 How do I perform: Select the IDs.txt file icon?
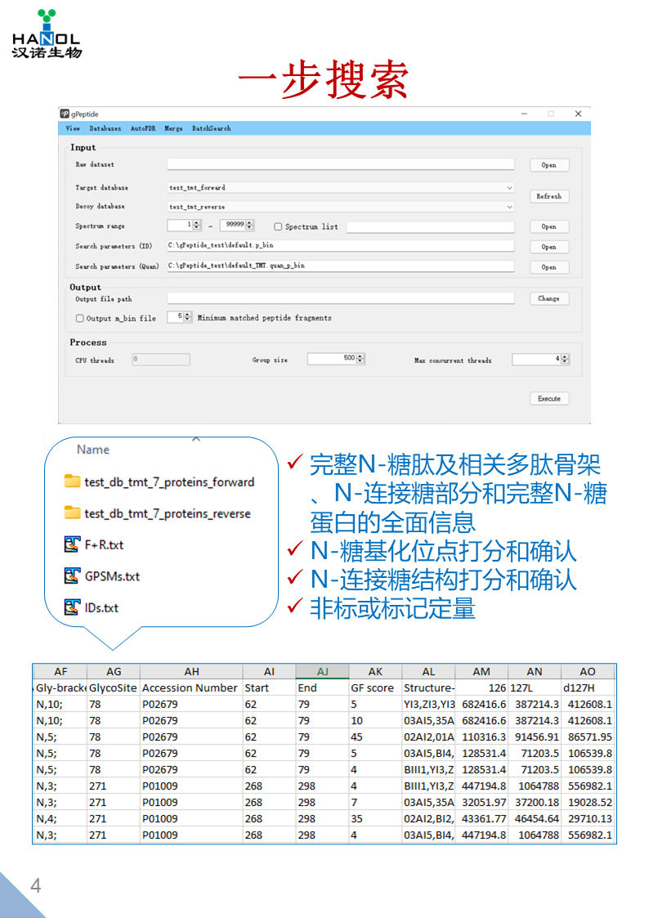72,607
